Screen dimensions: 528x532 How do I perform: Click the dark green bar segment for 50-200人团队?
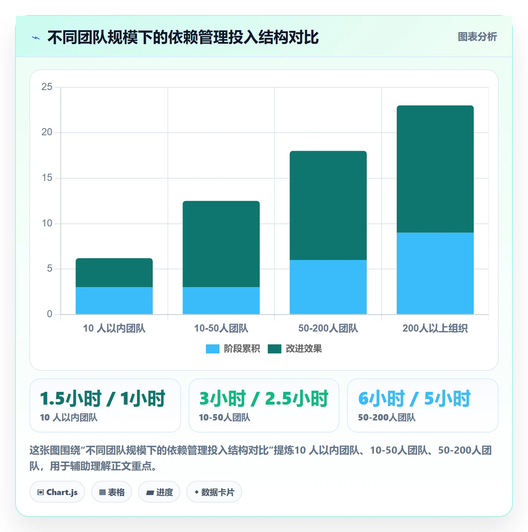pos(328,205)
